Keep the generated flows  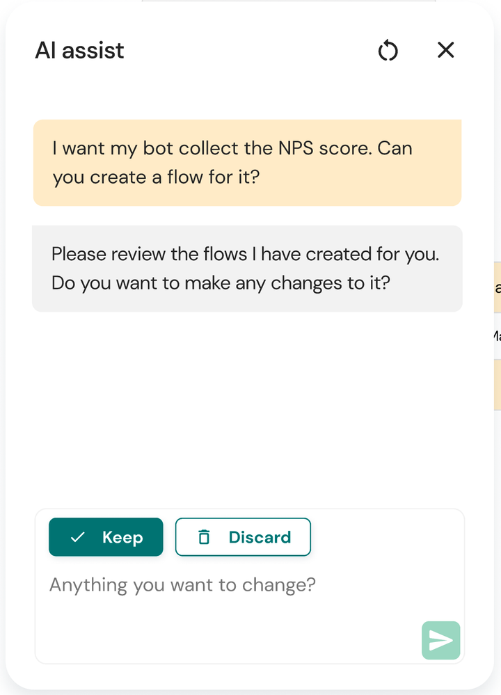(106, 537)
